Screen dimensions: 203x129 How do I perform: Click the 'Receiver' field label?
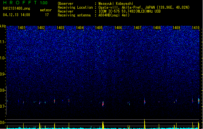(66, 11)
